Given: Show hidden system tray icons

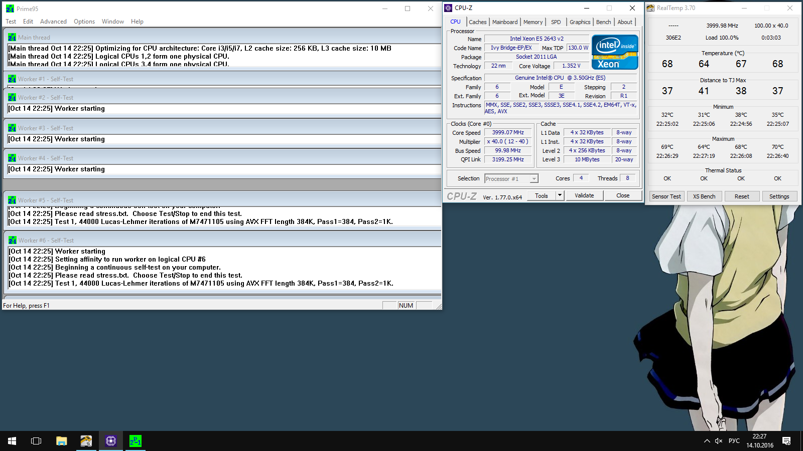Looking at the screenshot, I should (707, 441).
